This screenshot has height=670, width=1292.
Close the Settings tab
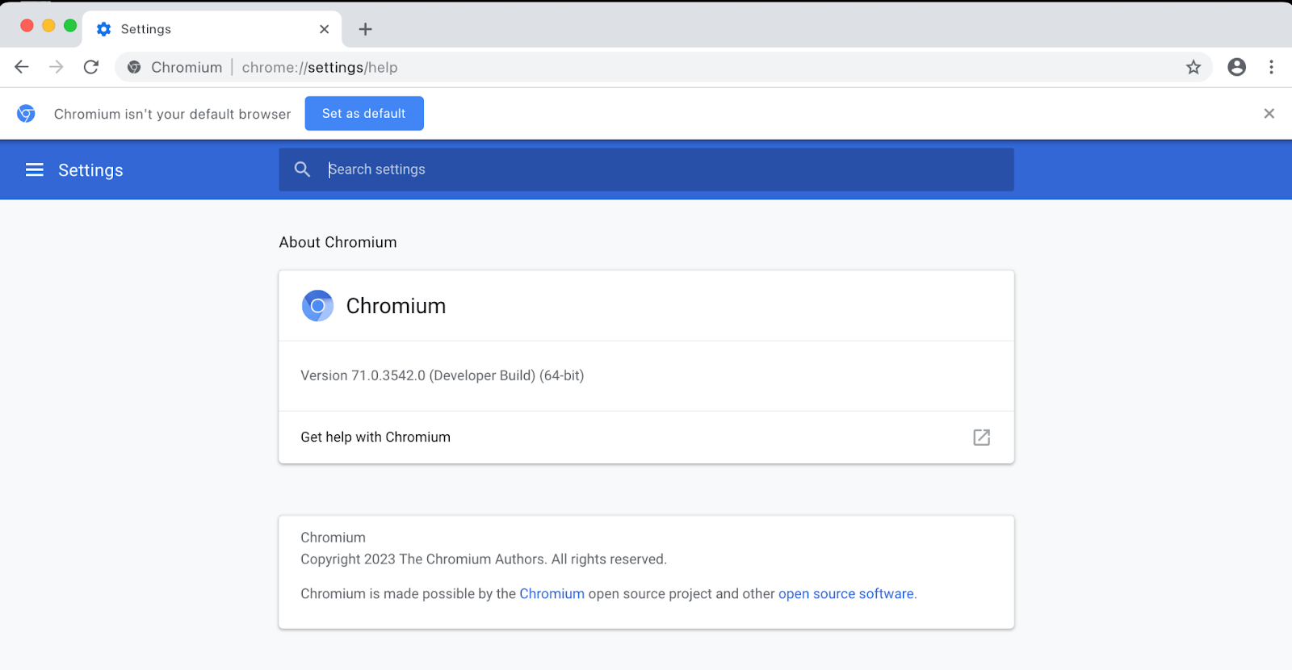click(x=324, y=29)
